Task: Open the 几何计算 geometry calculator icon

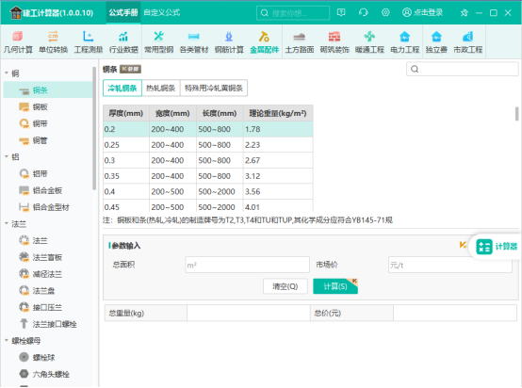Action: [x=18, y=42]
